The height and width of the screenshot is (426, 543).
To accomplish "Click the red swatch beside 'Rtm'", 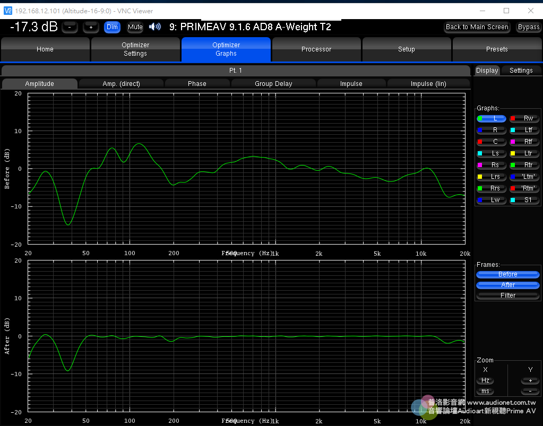I will (x=513, y=188).
